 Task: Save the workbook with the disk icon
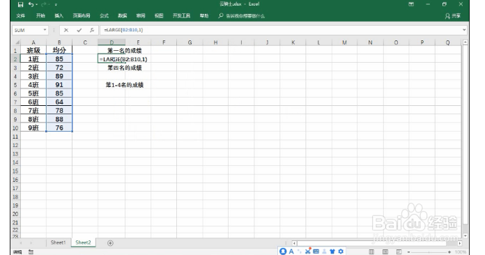pos(20,4)
